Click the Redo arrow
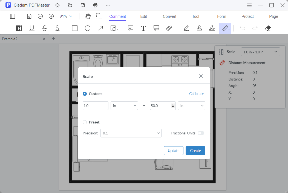 pos(255,28)
